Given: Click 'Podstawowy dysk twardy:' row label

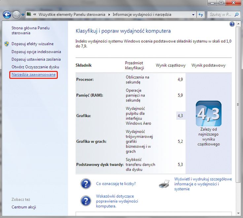Looking at the screenshot, I should point(100,165).
